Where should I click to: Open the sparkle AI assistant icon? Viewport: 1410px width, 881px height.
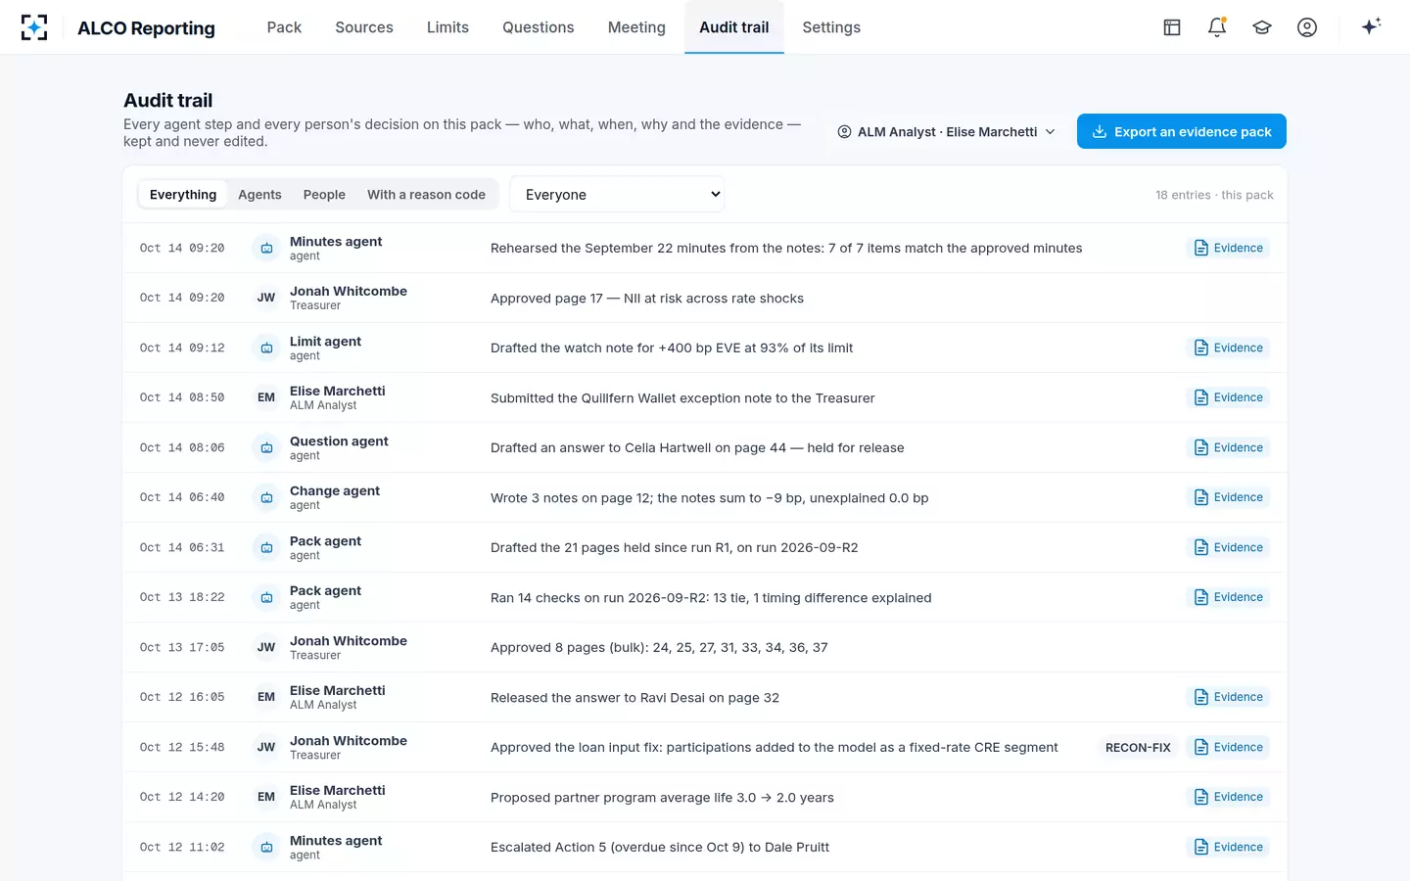click(x=1371, y=27)
